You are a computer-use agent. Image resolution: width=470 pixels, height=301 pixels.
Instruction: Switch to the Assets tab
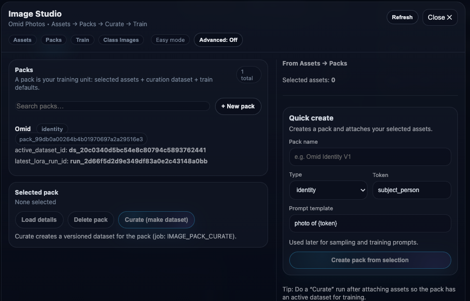click(22, 40)
